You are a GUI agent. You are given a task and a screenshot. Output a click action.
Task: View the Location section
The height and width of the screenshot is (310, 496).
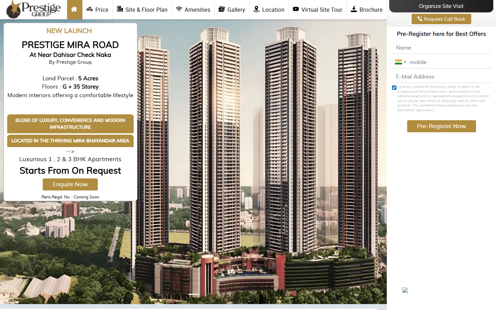(269, 10)
